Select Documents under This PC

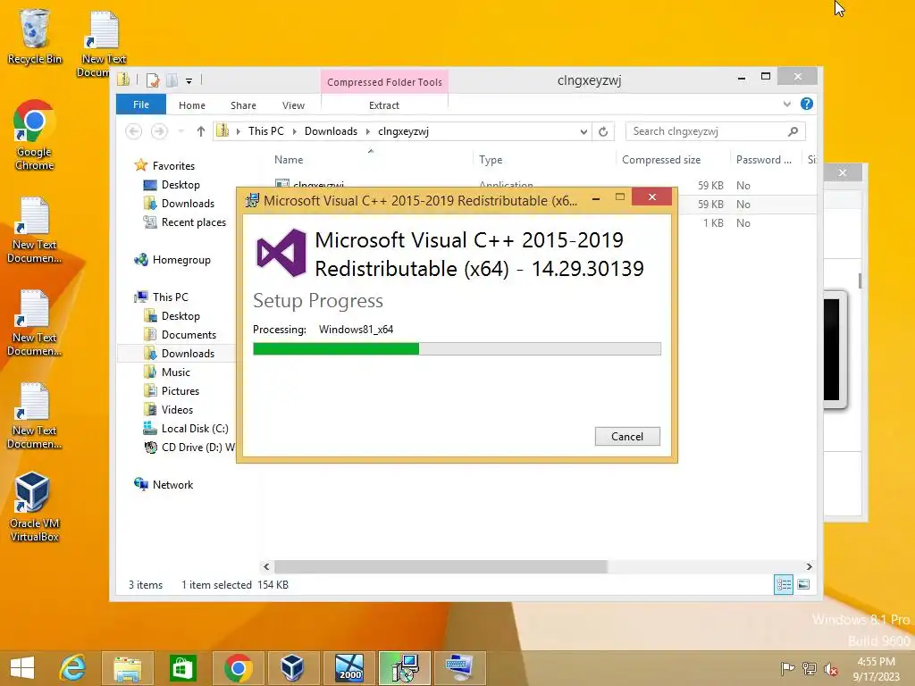pyautogui.click(x=189, y=335)
